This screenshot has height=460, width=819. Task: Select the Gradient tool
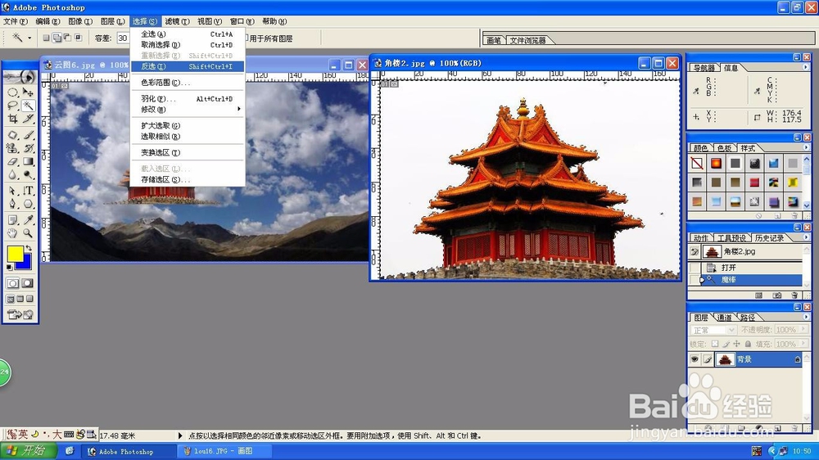coord(28,162)
